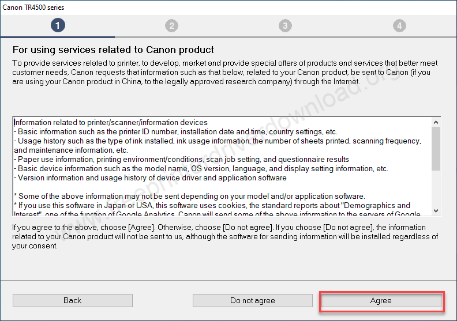
Task: Click the Agree button
Action: [381, 300]
